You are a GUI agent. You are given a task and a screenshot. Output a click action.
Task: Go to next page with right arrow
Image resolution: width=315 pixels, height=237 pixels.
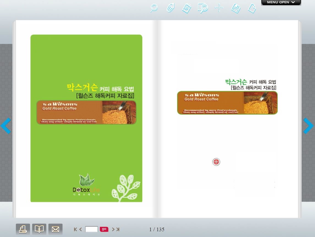[x=308, y=126]
